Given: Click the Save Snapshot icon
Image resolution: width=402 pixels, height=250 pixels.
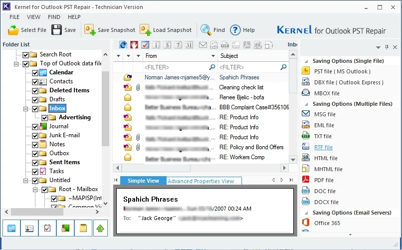Looking at the screenshot, I should (x=90, y=30).
